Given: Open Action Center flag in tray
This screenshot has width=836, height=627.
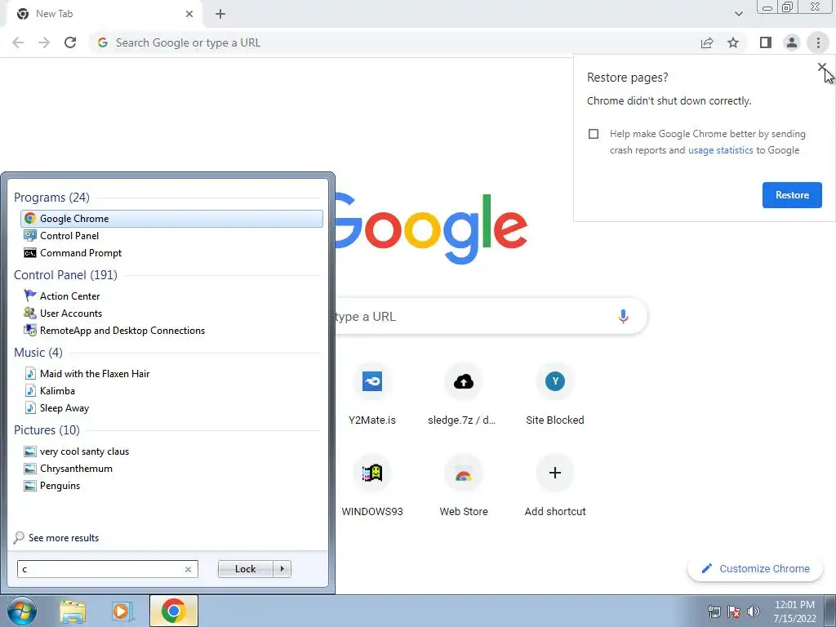Looking at the screenshot, I should (734, 611).
